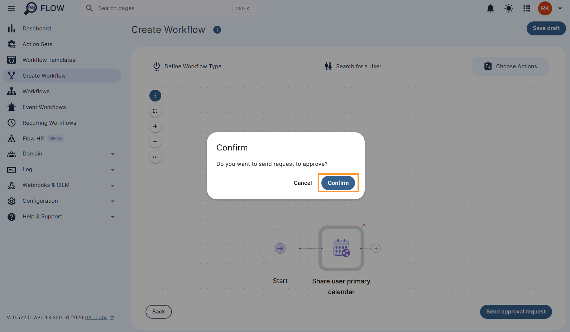Viewport: 570px width, 332px height.
Task: Click the search magnifier icon
Action: (x=90, y=8)
